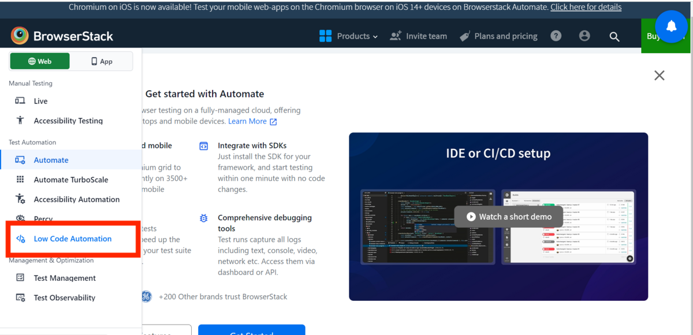Switch to the Web tab
The image size is (693, 335).
pyautogui.click(x=40, y=61)
